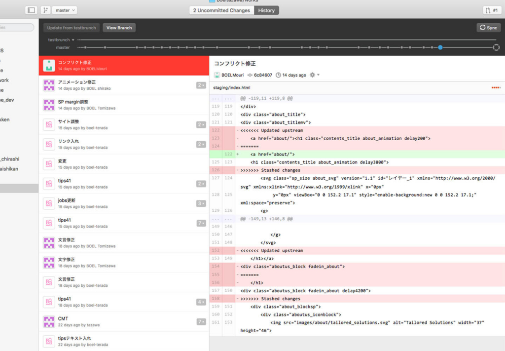The image size is (505, 351).
Task: Click the create branch icon
Action: pos(45,10)
